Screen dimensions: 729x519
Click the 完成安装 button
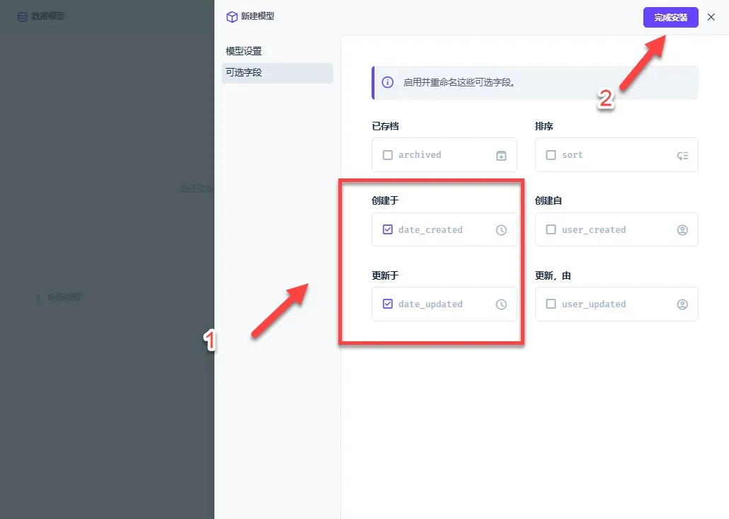tap(670, 17)
